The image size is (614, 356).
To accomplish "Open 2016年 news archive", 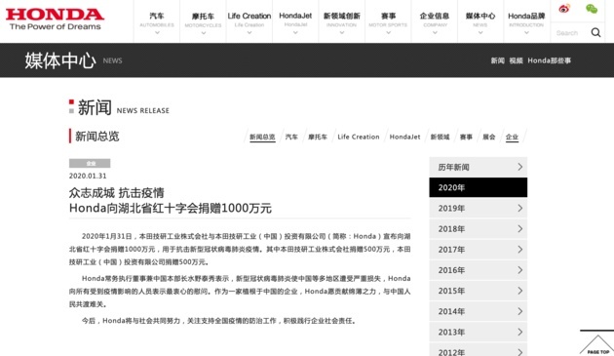I will click(479, 270).
